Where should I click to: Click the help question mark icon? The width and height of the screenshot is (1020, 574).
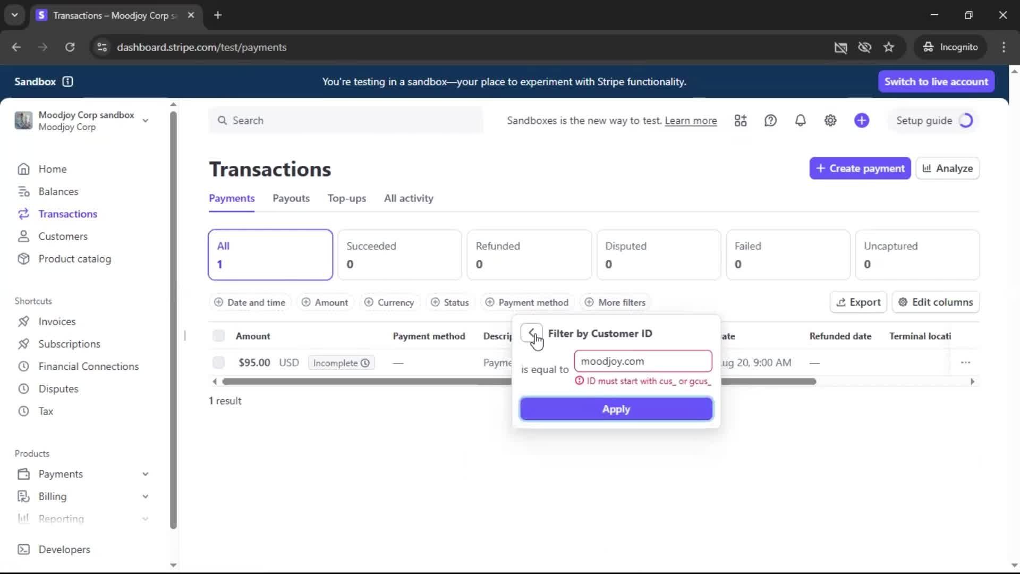770,121
